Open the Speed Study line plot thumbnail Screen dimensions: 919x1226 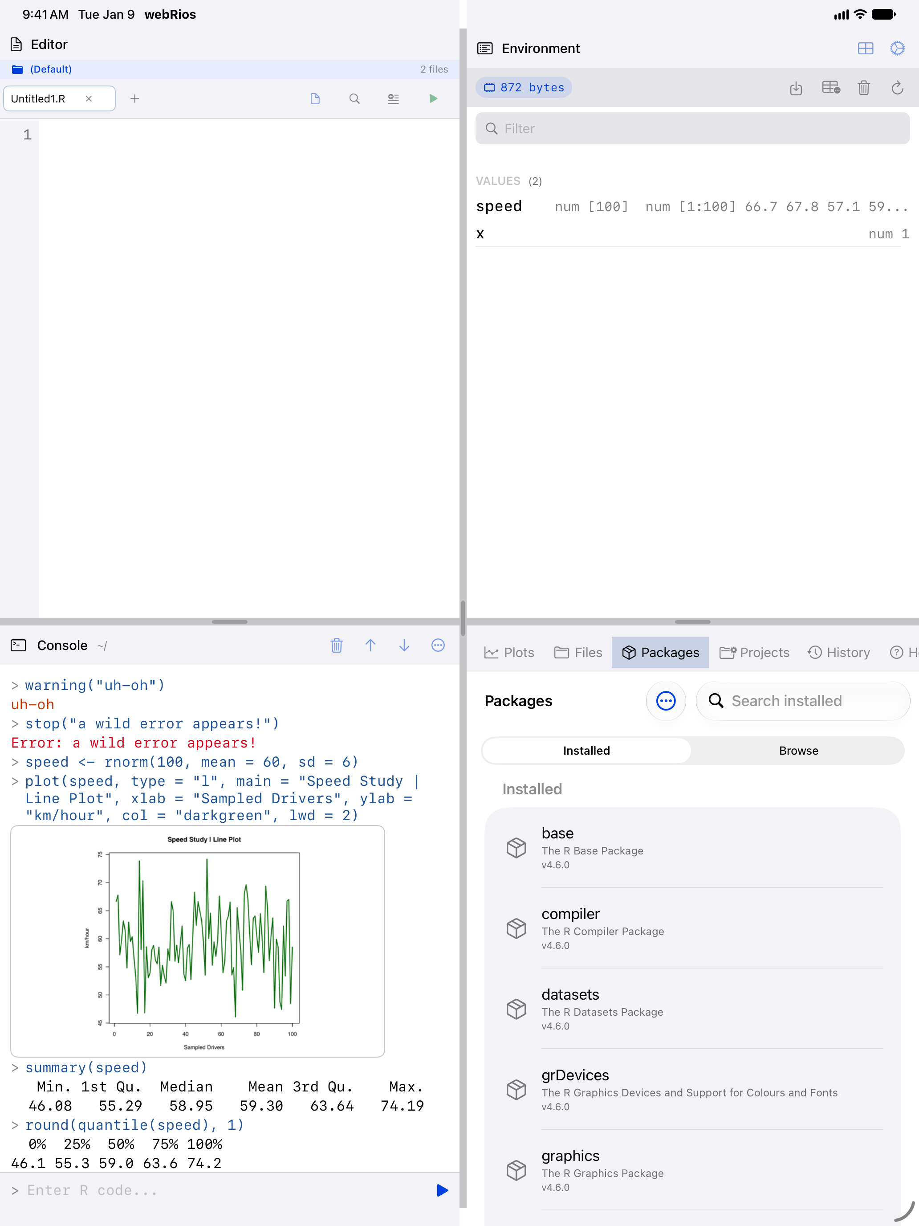tap(198, 941)
